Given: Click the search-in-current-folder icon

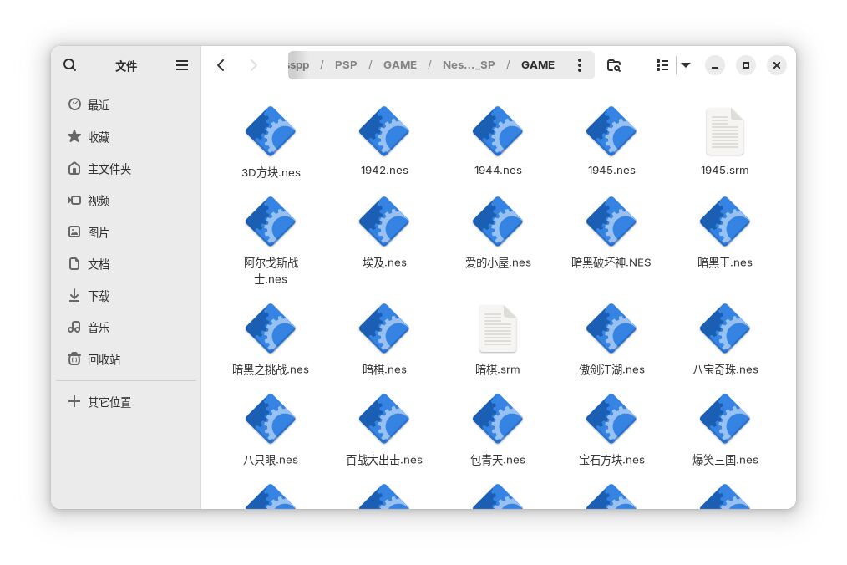Looking at the screenshot, I should (614, 65).
